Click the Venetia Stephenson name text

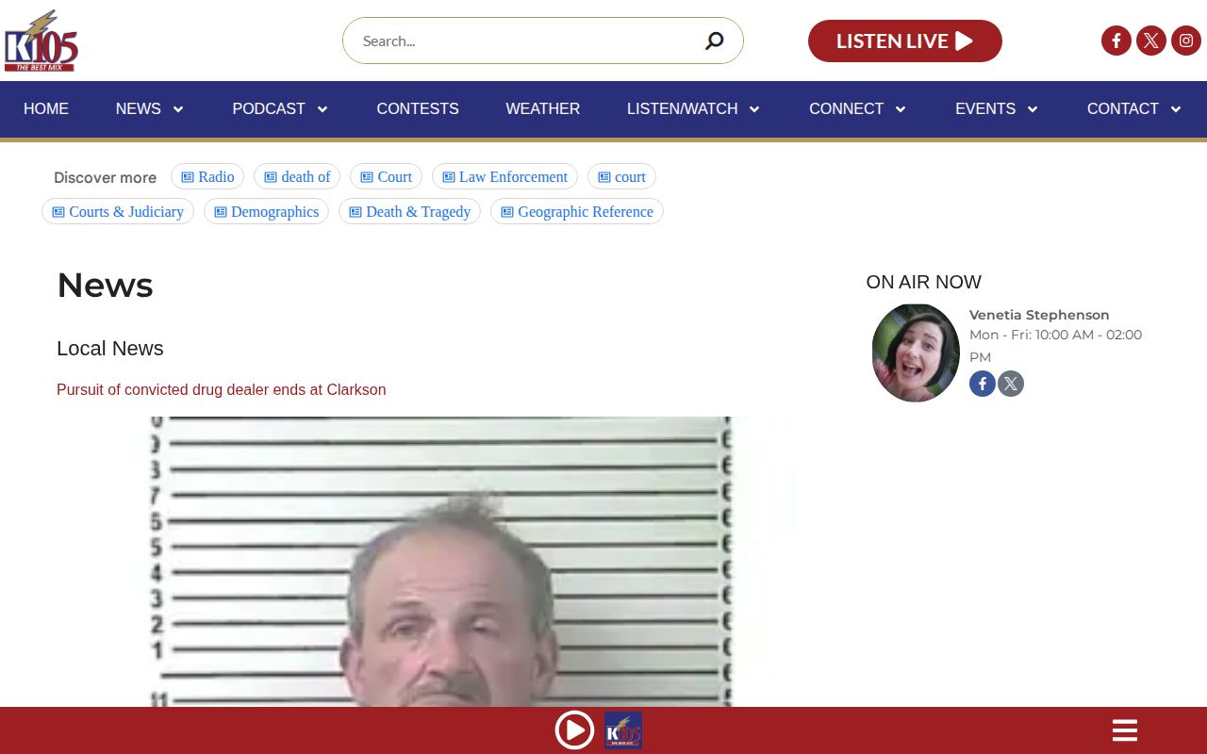click(1039, 315)
